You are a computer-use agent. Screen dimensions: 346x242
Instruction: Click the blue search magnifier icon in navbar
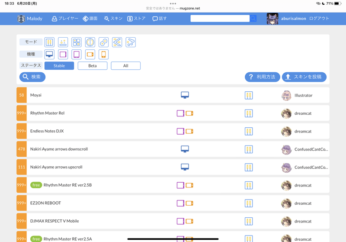253,19
